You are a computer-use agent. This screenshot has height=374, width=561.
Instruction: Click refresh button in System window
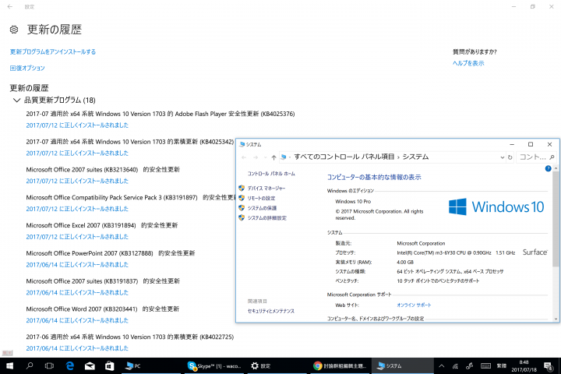[x=510, y=157]
